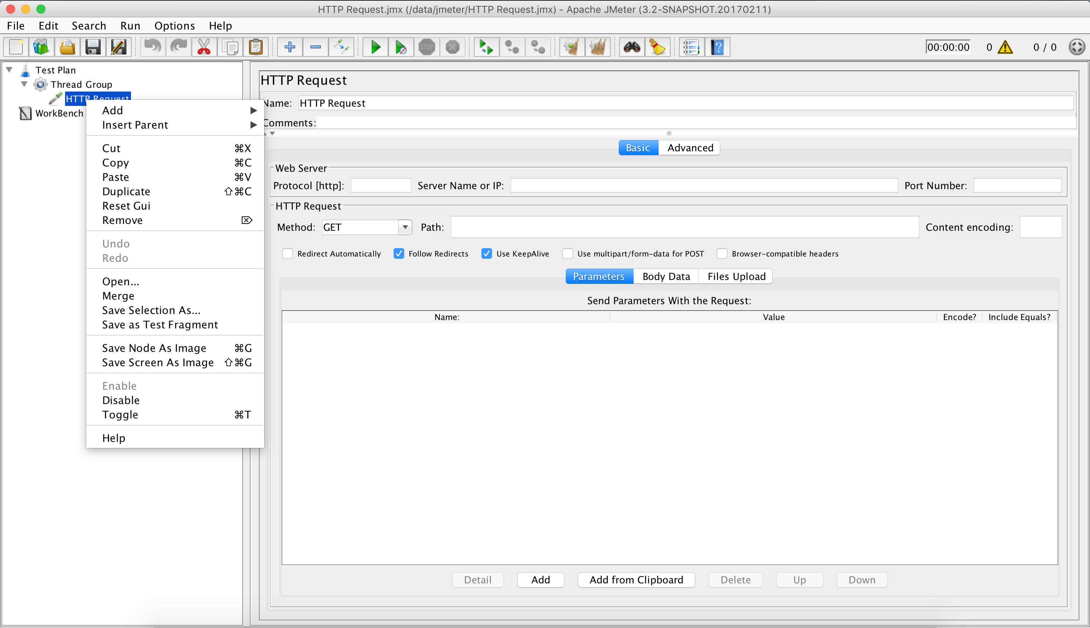Open the Help book icon in the toolbar
The image size is (1090, 628).
click(x=717, y=47)
